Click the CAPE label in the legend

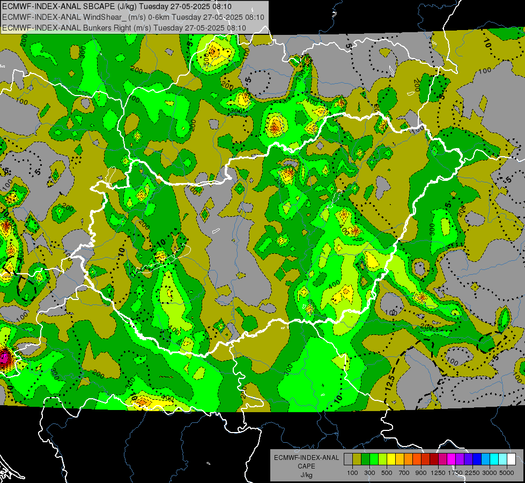tap(306, 466)
